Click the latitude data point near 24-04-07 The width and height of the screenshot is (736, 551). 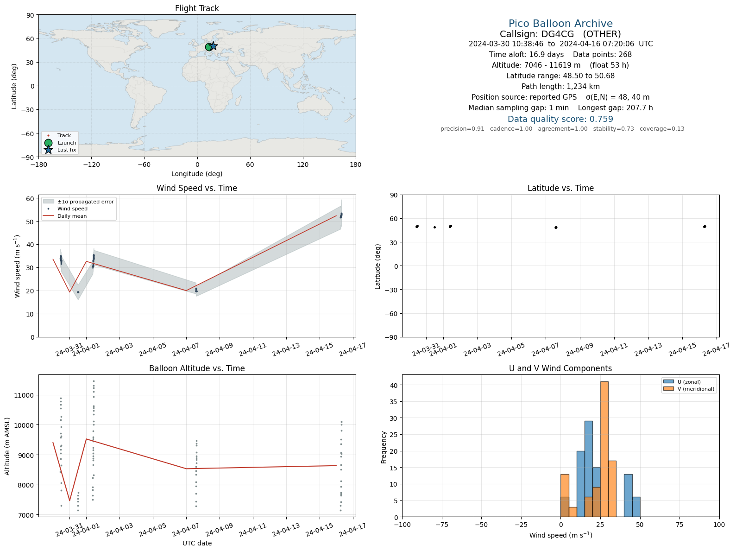(x=556, y=228)
